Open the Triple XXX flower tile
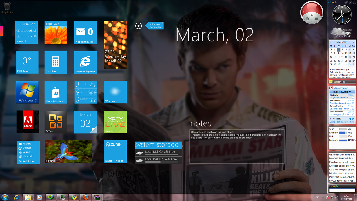The height and width of the screenshot is (201, 357). (56, 32)
